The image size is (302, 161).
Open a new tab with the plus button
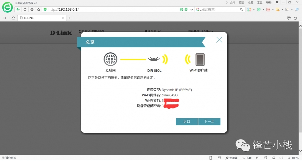69,18
